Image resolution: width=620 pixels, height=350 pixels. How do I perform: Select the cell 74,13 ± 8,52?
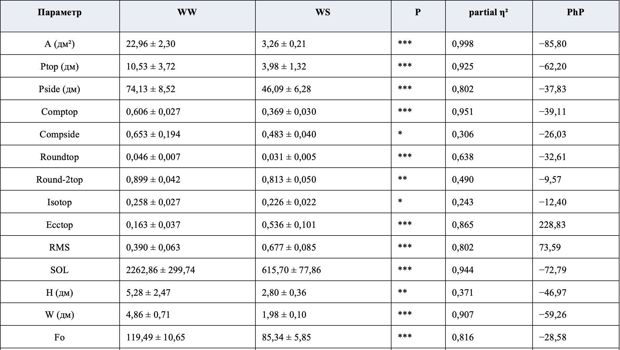pos(151,89)
